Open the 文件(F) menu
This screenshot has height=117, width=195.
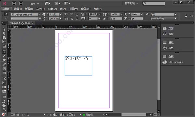click(x=6, y=9)
